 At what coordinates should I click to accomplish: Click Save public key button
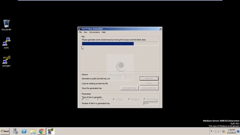(x=129, y=88)
